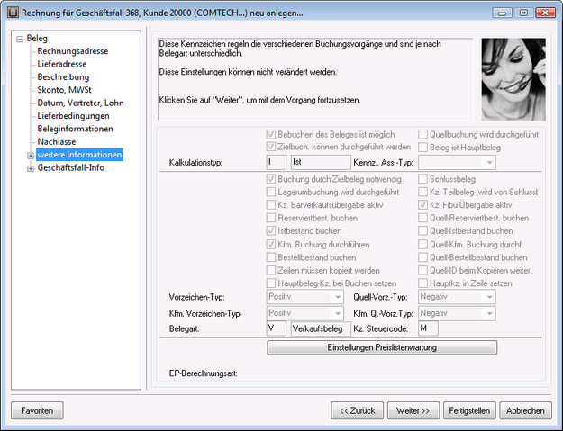Toggle Kz. Teilbeleg checkbox
Viewport: 563px width, 431px height.
tap(423, 192)
